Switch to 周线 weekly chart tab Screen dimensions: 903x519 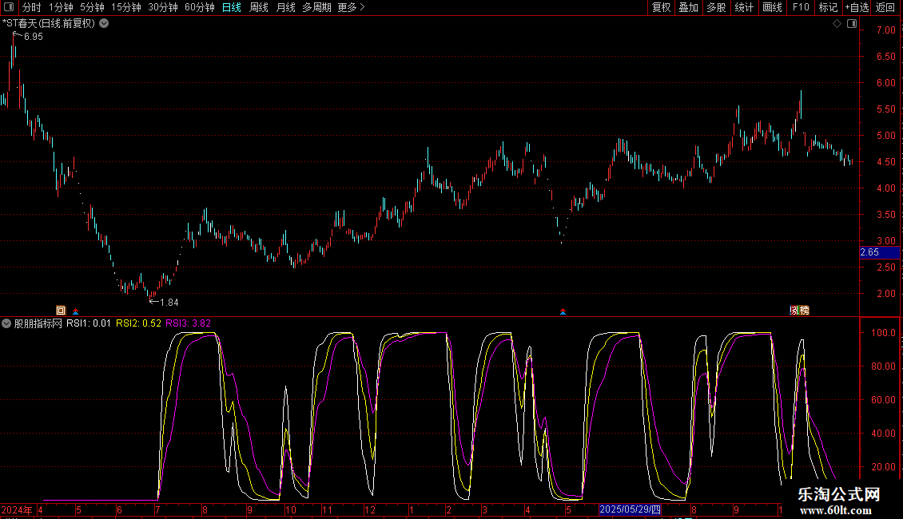pos(259,8)
